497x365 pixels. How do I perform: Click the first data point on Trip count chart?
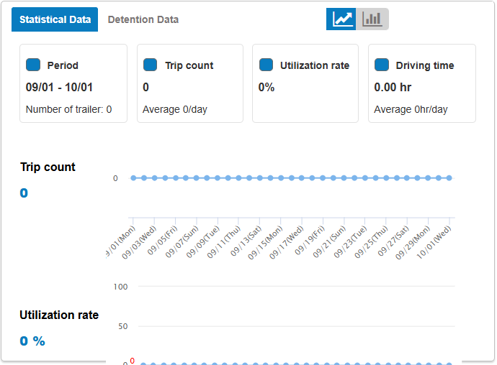(133, 178)
